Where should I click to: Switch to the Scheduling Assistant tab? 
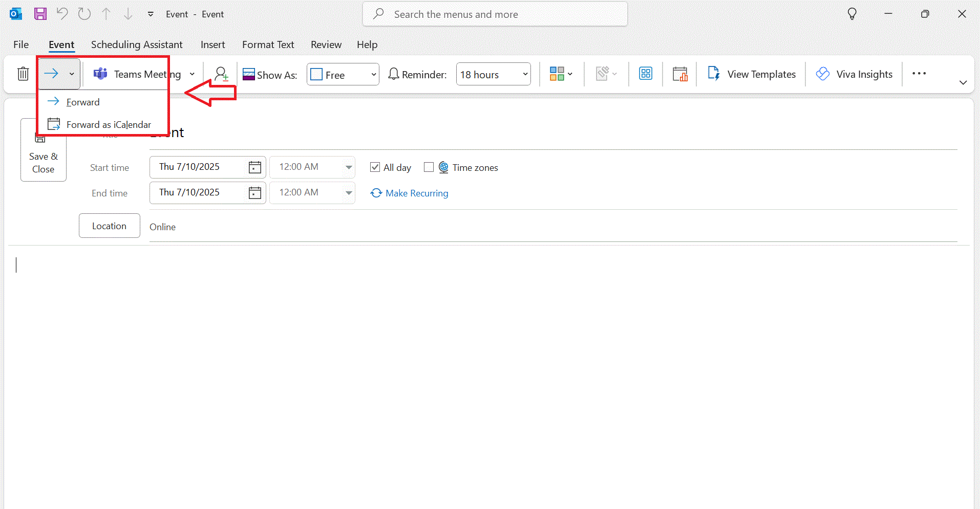coord(136,45)
